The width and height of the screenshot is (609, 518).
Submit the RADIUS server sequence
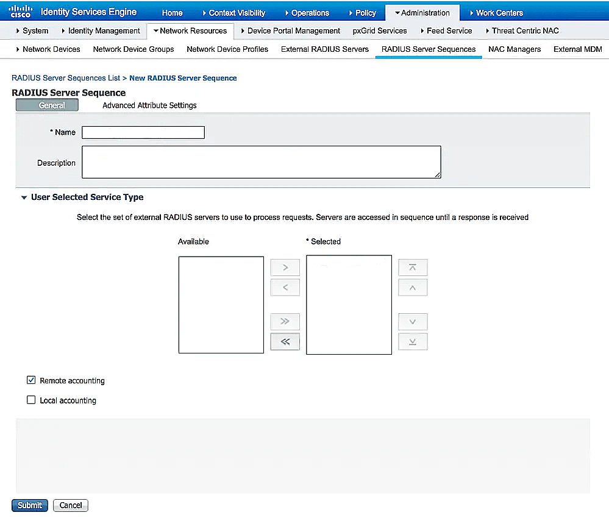click(x=30, y=505)
